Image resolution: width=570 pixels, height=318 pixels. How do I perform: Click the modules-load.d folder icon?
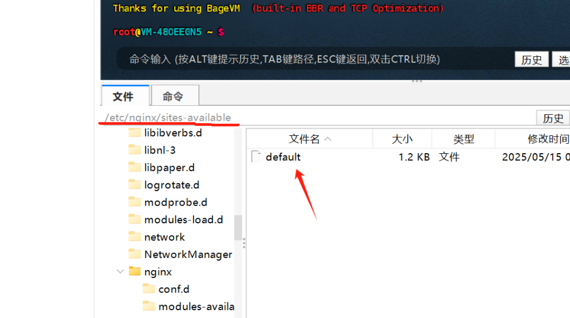click(x=135, y=219)
